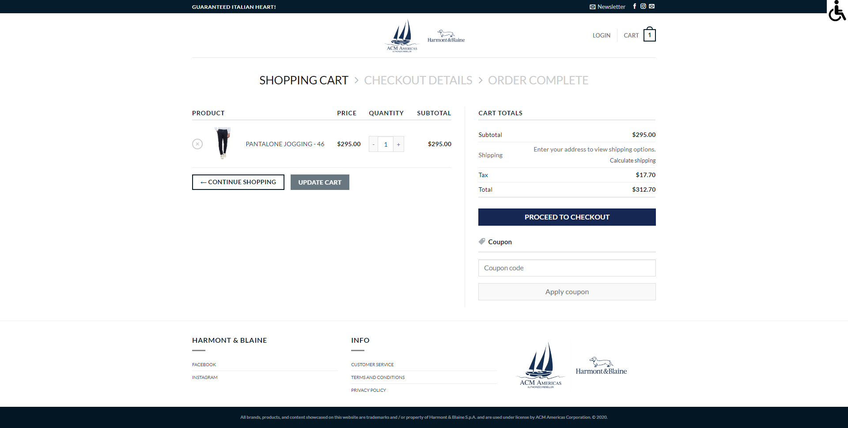Click the email envelope icon in top bar

[x=652, y=6]
